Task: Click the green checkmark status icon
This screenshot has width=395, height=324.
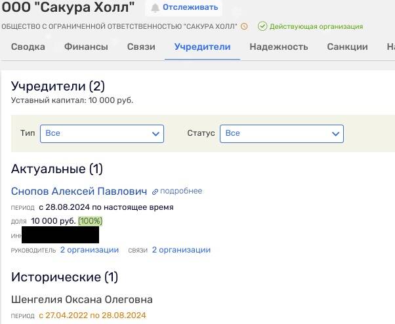Action: point(262,27)
